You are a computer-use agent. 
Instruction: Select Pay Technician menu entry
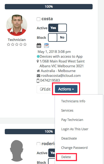pos(72,120)
